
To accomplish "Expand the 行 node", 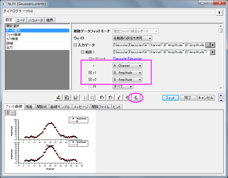I will tap(90, 87).
